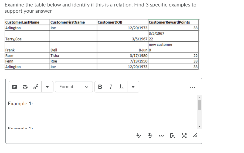Toggle fullscreen editor mode icon

[x=184, y=136]
